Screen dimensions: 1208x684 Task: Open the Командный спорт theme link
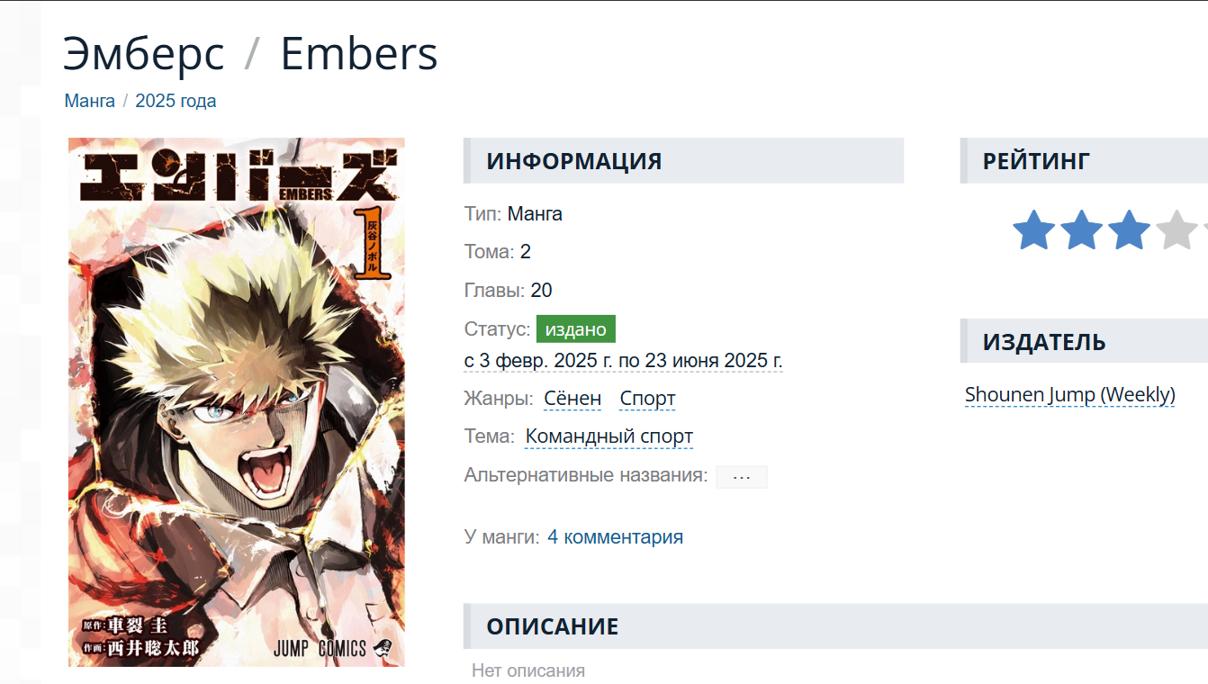(609, 436)
